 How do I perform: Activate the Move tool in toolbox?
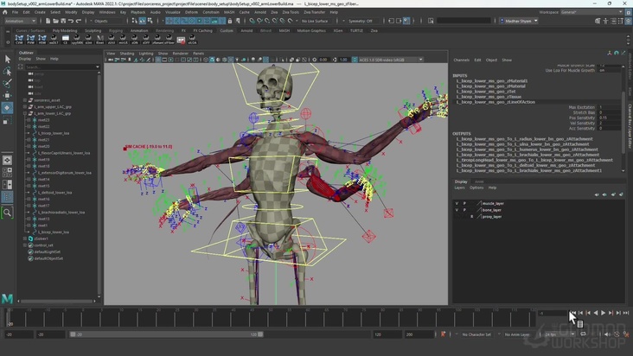(7, 96)
